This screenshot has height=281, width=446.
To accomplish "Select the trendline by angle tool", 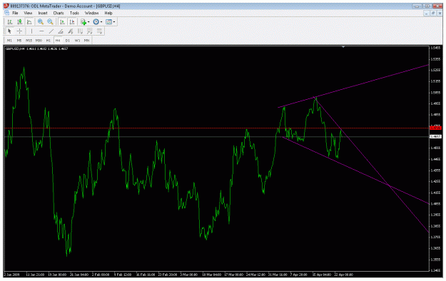I will point(61,31).
